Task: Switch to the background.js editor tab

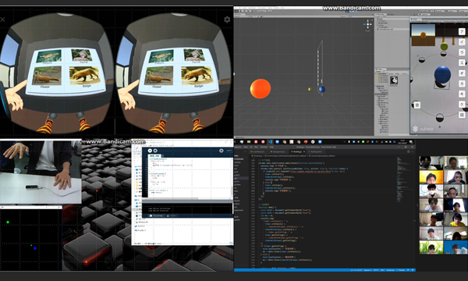Action: click(278, 151)
